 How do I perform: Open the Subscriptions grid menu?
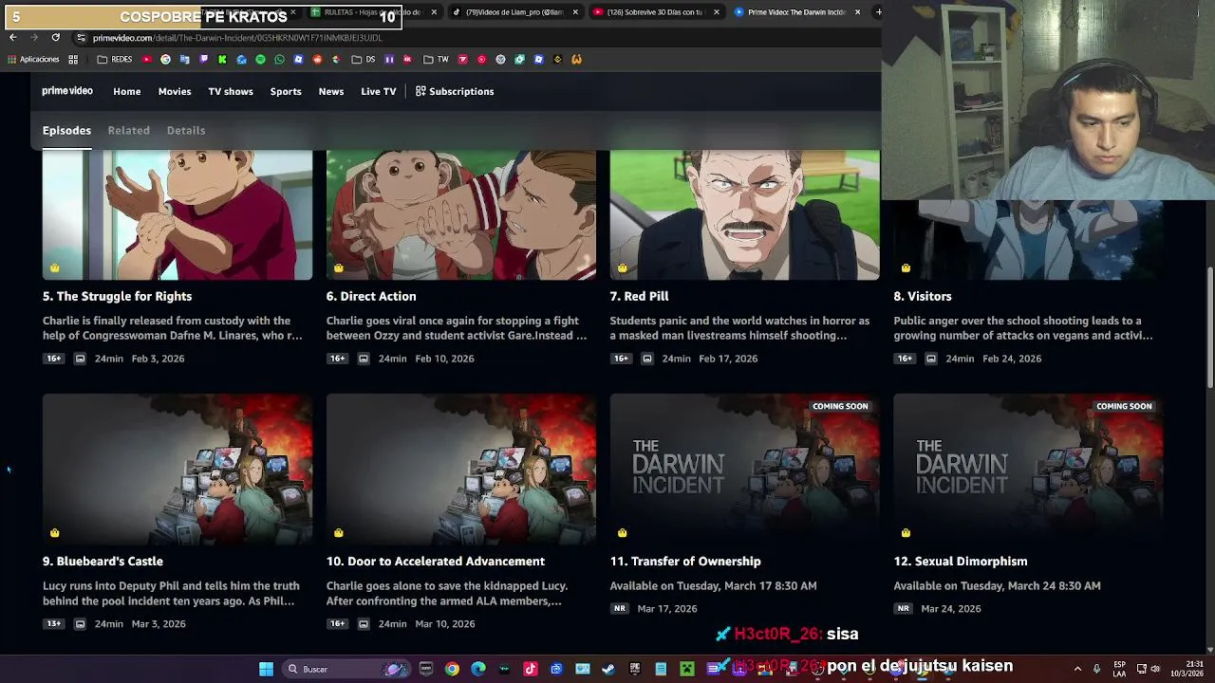tap(455, 91)
